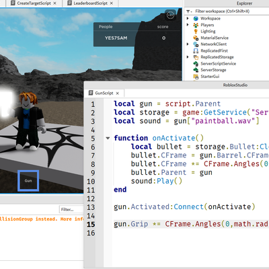Click line number 1 in GunScript
Image resolution: width=269 pixels, height=269 pixels.
93,104
